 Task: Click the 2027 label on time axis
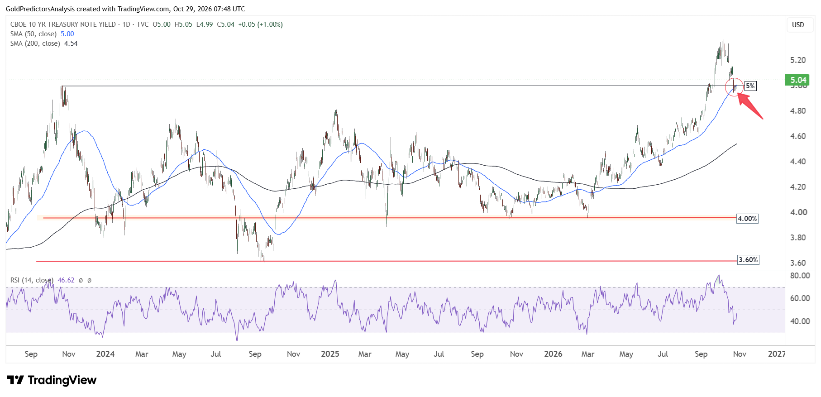pyautogui.click(x=777, y=354)
